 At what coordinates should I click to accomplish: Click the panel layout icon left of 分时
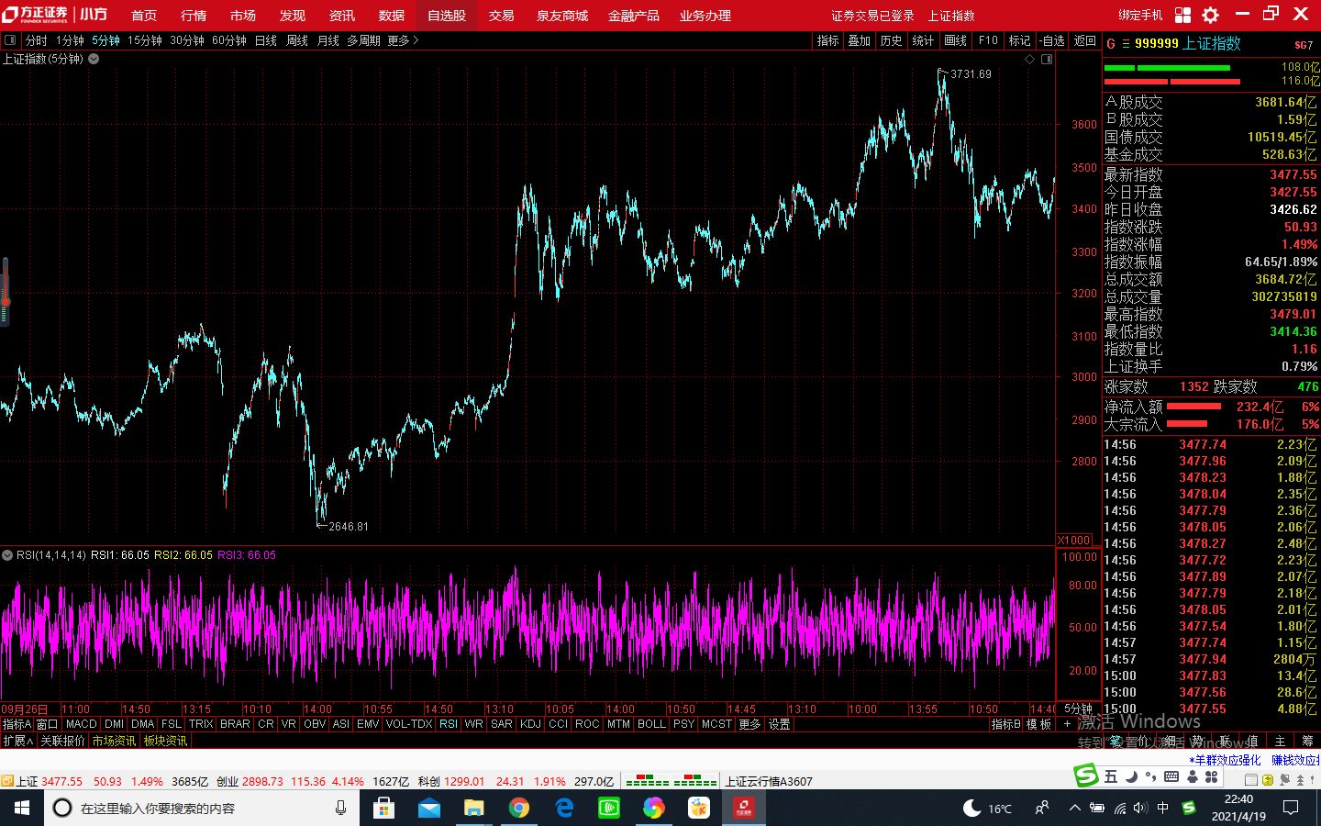coord(10,40)
